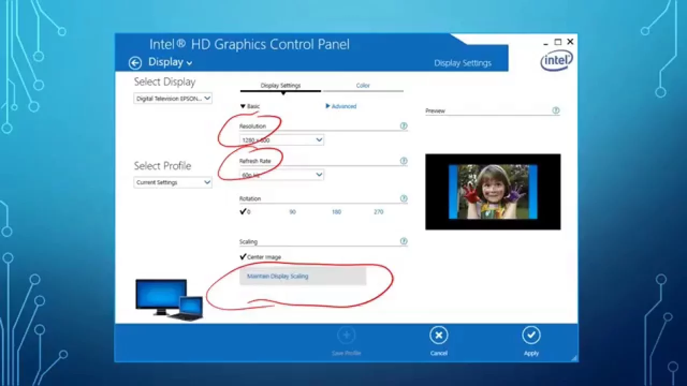Screen dimensions: 687x386
Task: Open the Display section dropdown chevron
Action: 188,63
